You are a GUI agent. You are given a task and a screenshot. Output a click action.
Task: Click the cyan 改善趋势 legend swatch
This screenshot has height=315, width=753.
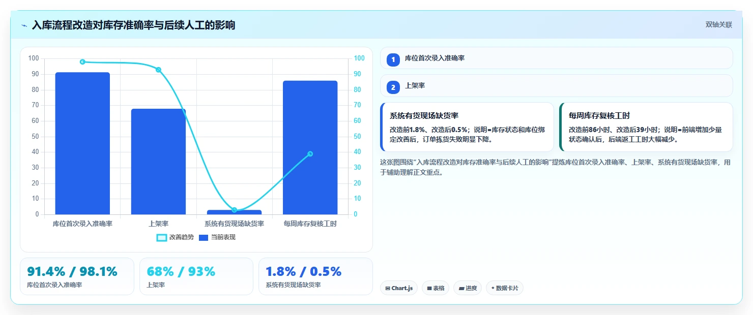(162, 237)
